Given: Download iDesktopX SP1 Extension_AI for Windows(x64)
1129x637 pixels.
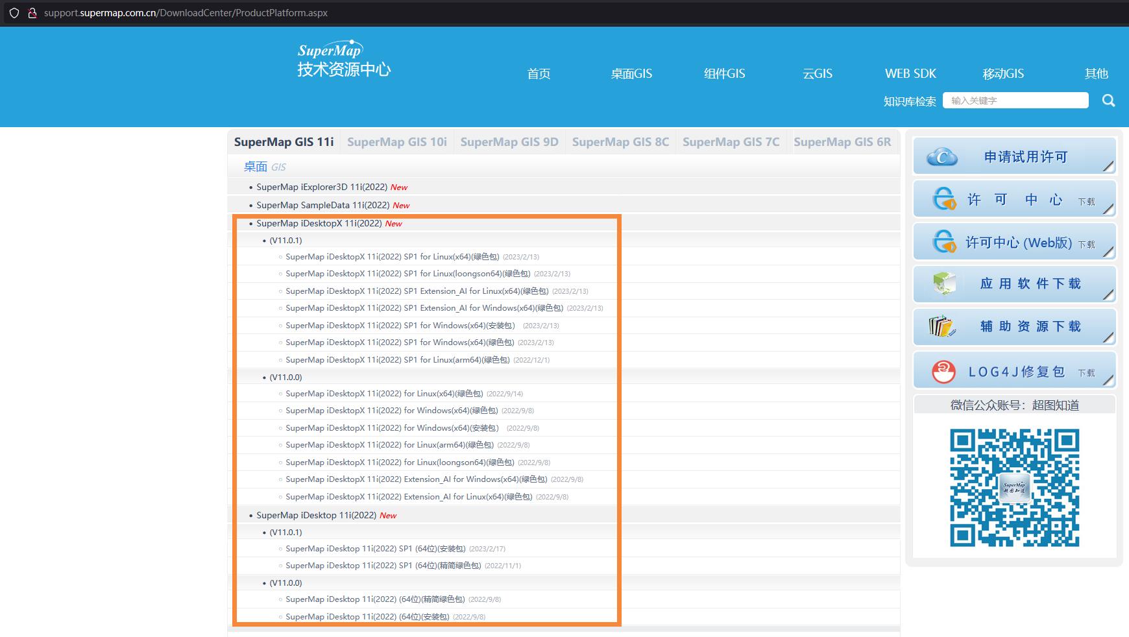Looking at the screenshot, I should [x=424, y=308].
